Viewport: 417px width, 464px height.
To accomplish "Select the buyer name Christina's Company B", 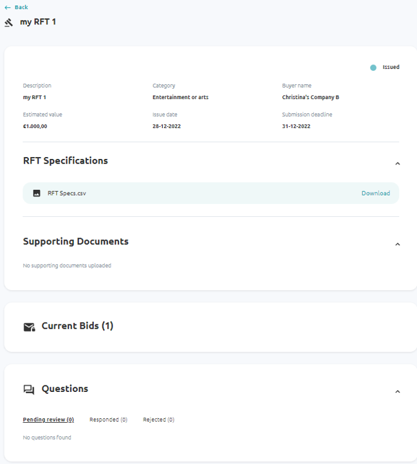I will [310, 97].
